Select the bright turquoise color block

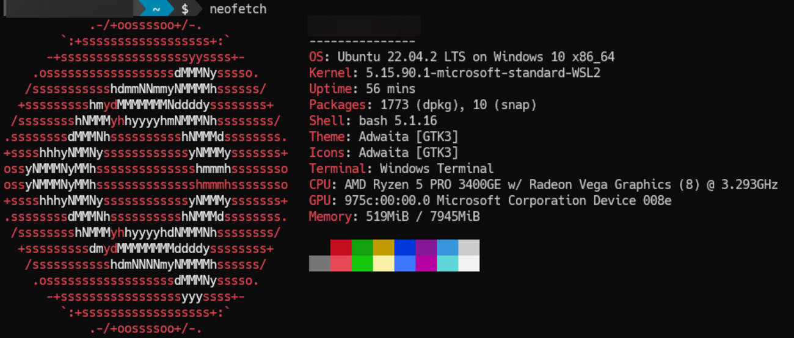[448, 263]
